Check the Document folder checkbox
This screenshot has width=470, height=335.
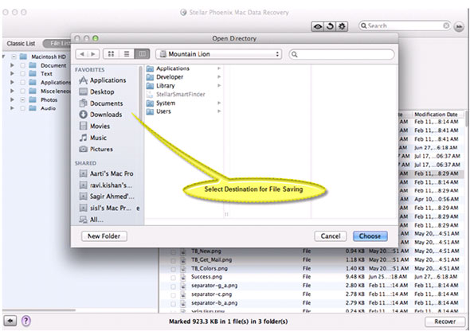point(23,65)
